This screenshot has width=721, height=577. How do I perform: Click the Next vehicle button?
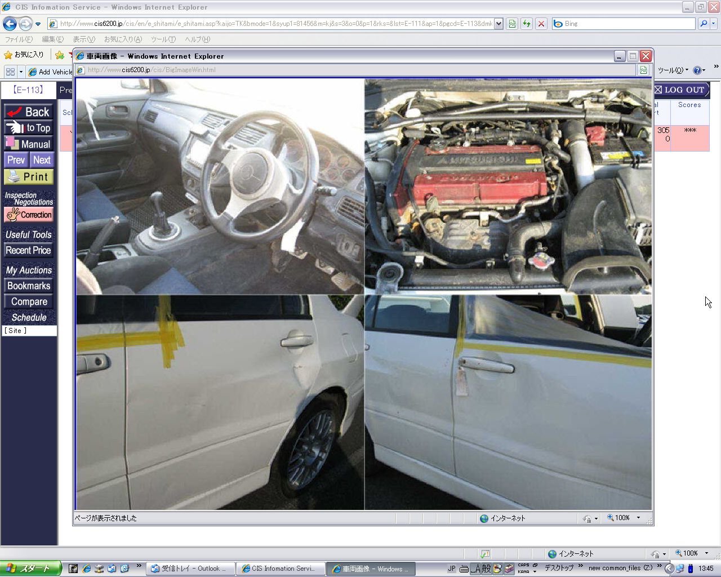[x=42, y=160]
